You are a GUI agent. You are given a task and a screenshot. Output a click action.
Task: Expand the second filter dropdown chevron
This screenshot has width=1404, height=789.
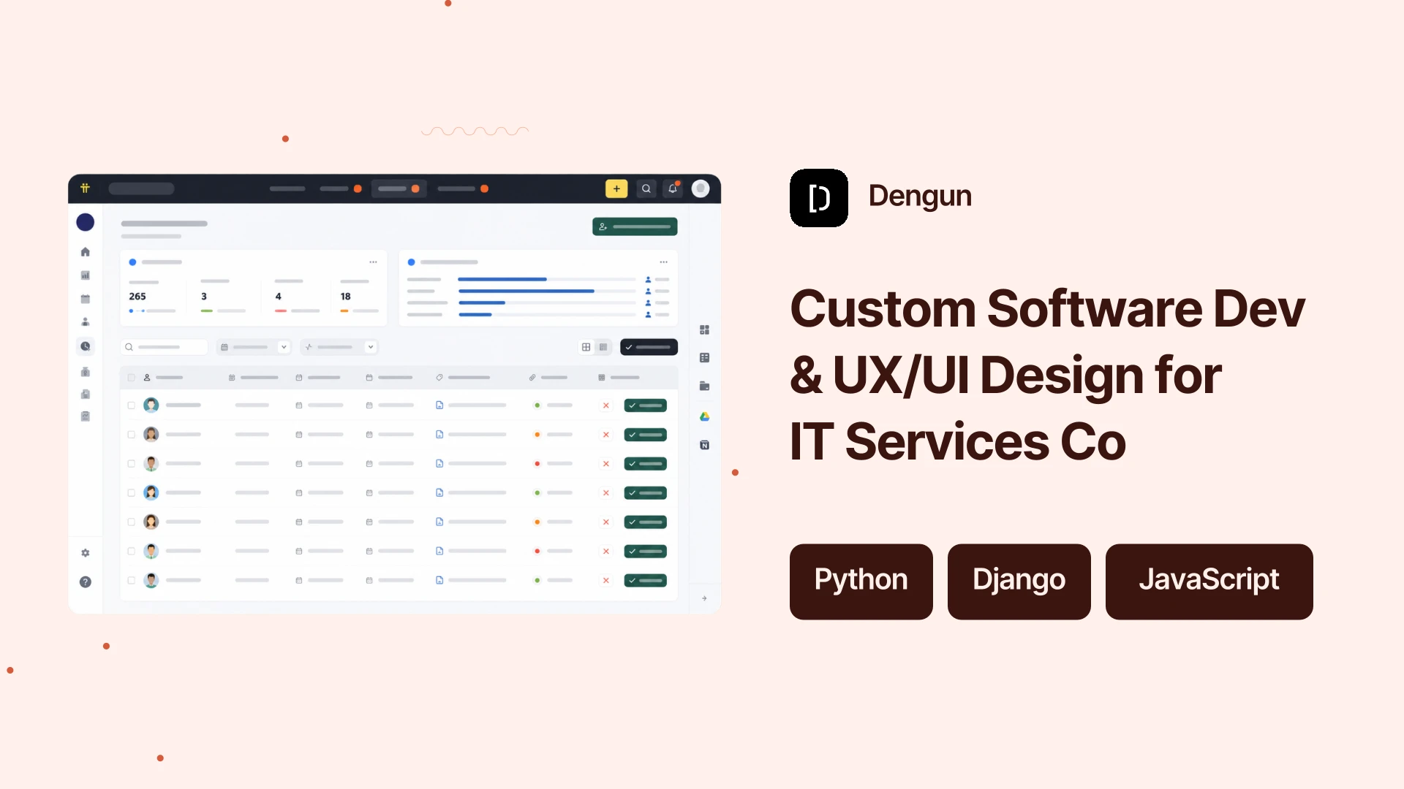(x=371, y=347)
